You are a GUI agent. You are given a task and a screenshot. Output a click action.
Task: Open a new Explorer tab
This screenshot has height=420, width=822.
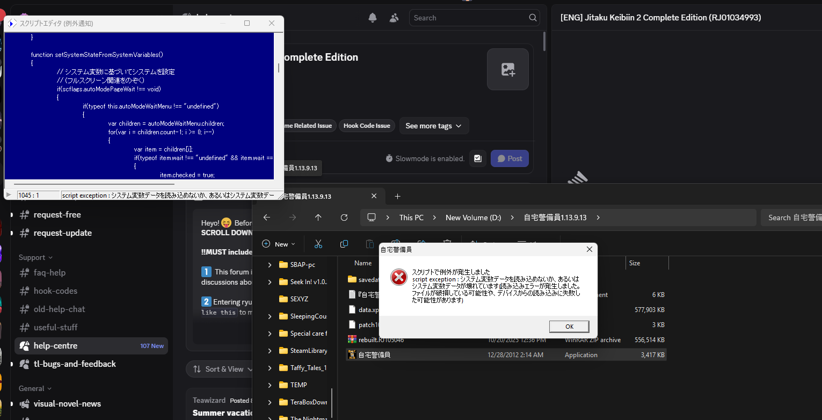(x=397, y=196)
